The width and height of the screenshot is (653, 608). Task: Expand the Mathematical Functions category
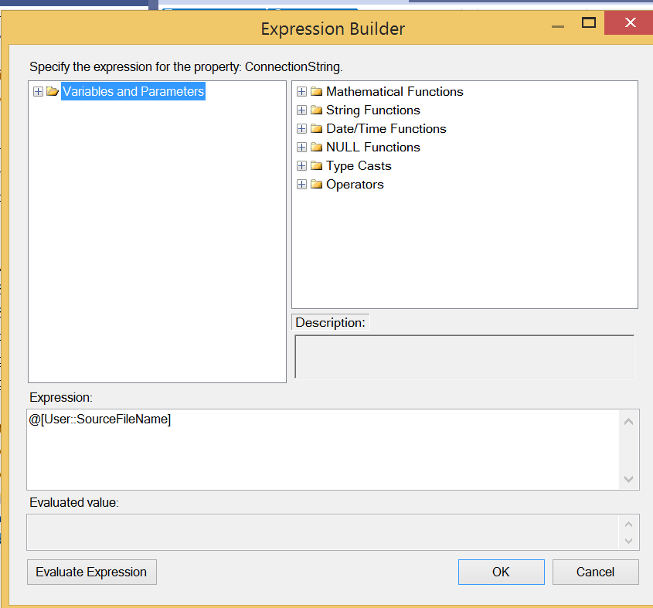[301, 91]
